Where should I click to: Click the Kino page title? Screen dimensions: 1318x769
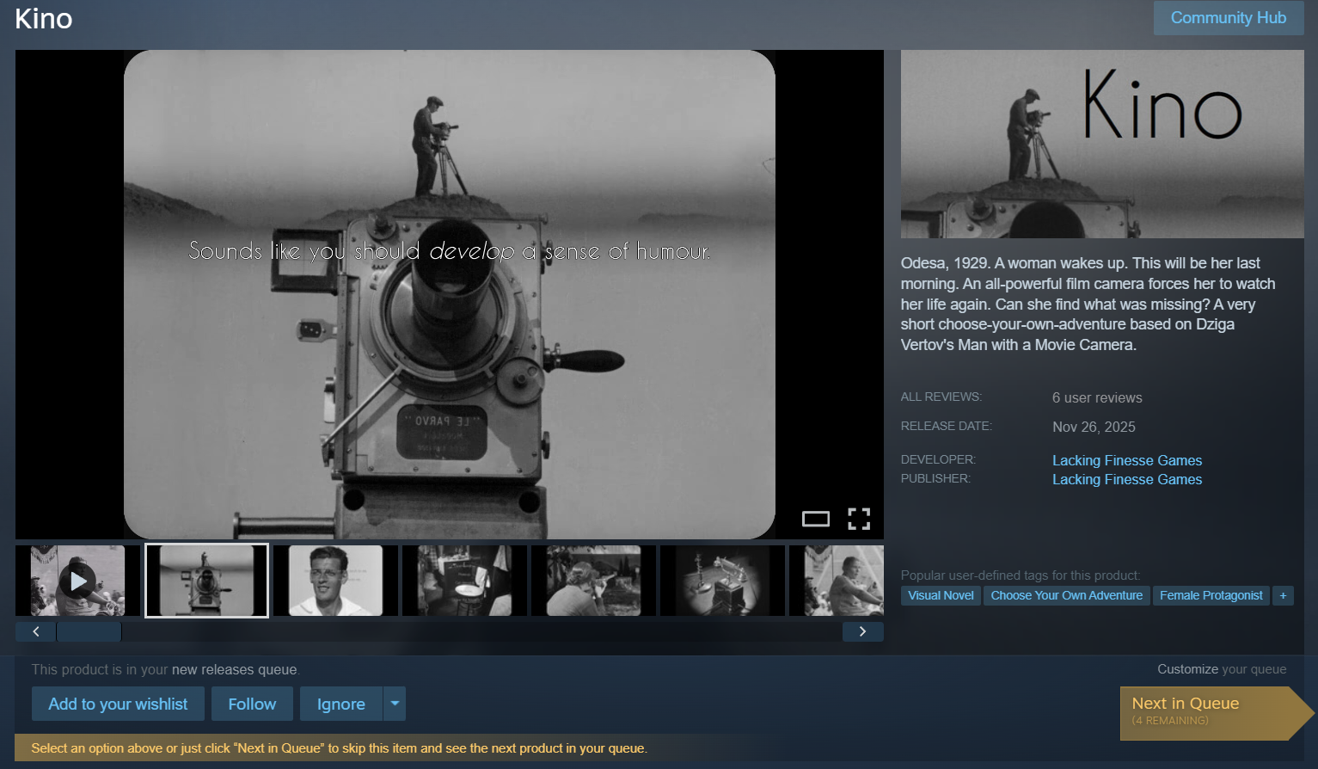click(x=44, y=19)
